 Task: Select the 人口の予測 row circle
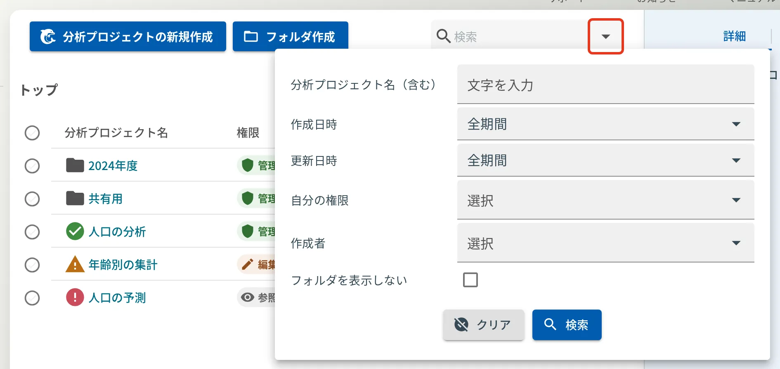tap(32, 298)
